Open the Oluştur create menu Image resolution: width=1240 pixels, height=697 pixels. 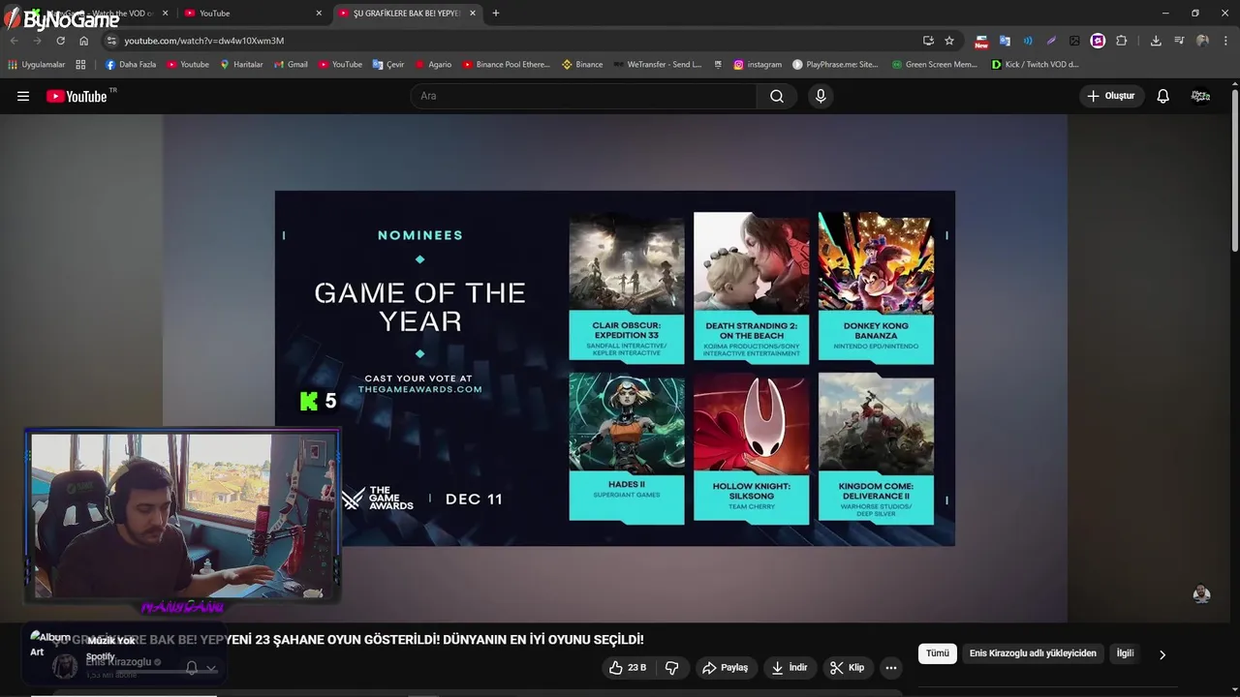1112,96
